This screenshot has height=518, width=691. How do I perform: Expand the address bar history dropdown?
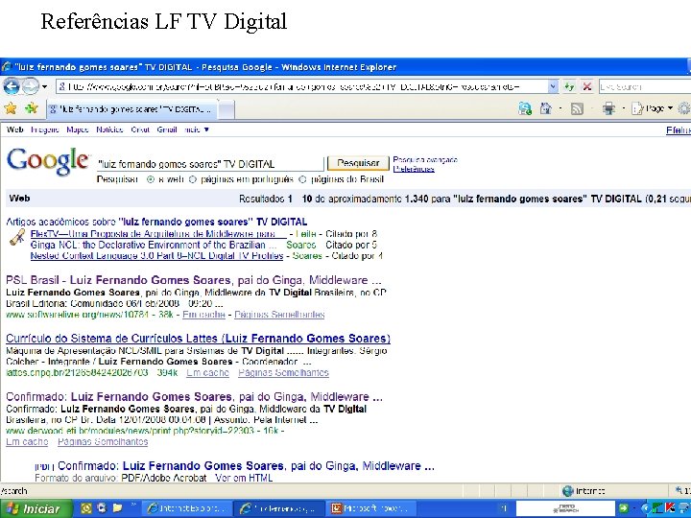553,86
